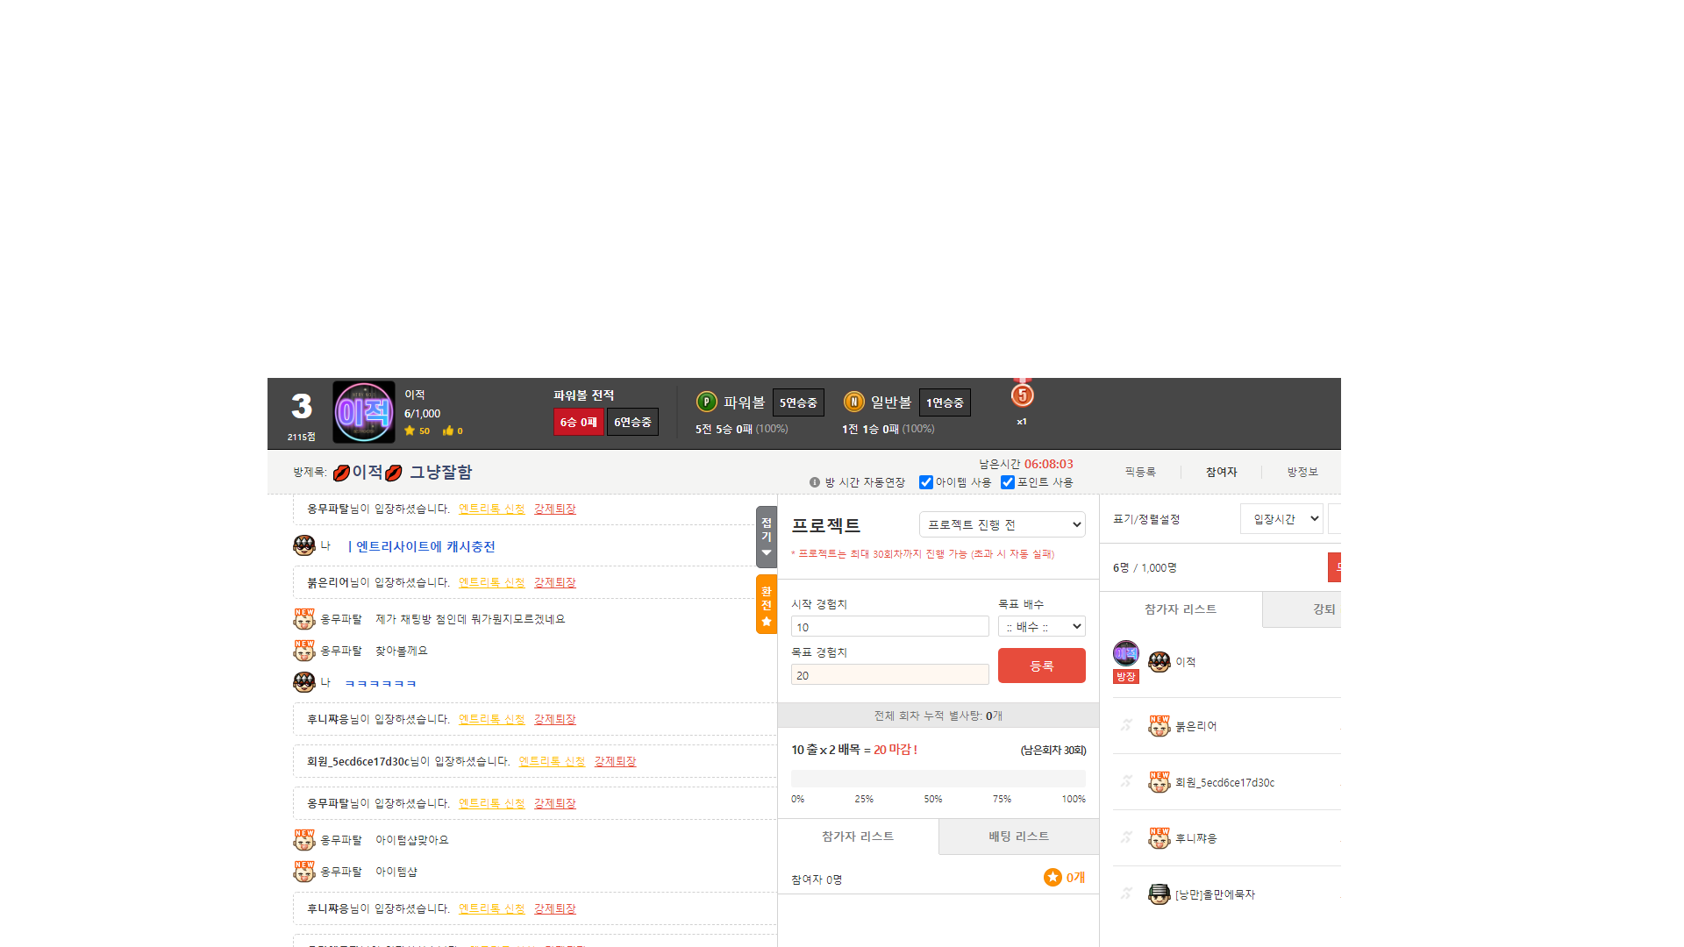Click 엔트리톡 신청 for 회원_5ecd6ce17d30c
This screenshot has width=1684, height=947.
552,761
